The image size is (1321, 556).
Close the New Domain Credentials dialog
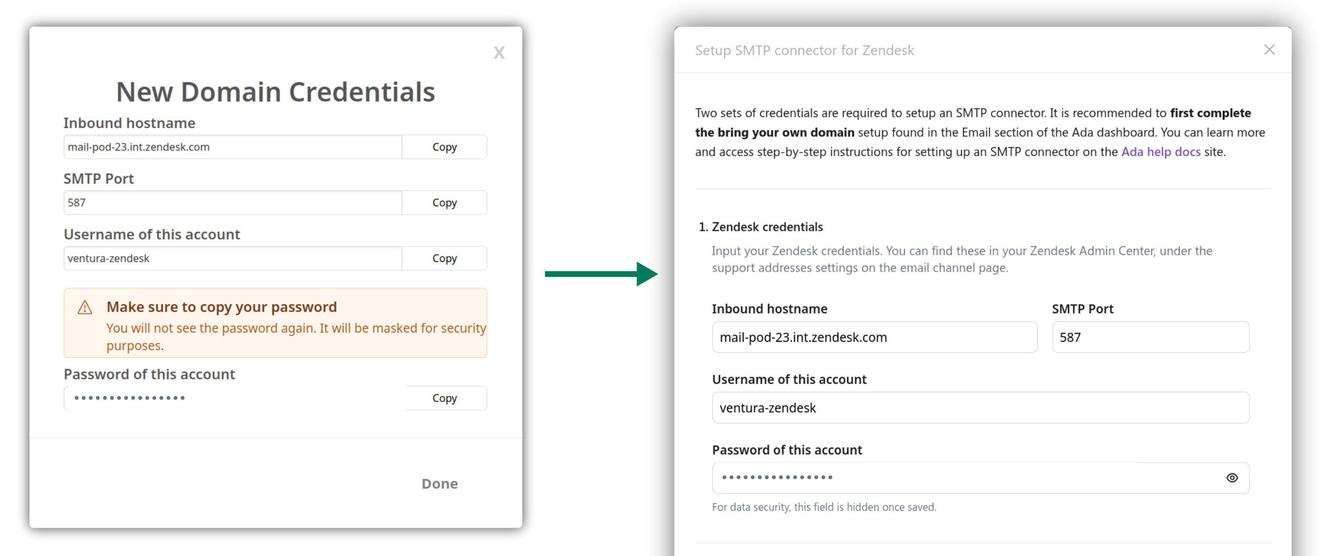499,52
